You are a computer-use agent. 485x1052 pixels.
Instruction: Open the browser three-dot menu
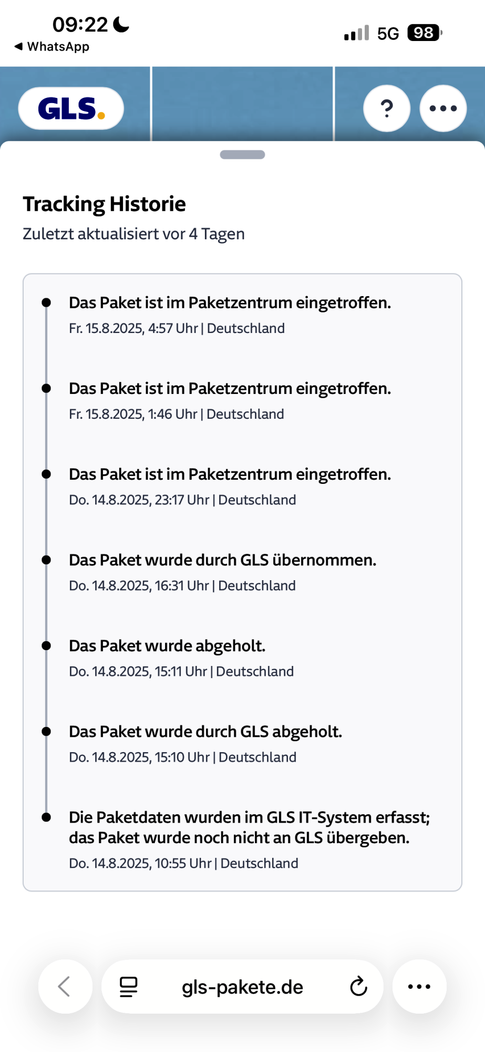click(x=419, y=987)
